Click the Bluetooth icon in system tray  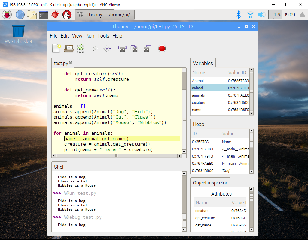pos(239,15)
